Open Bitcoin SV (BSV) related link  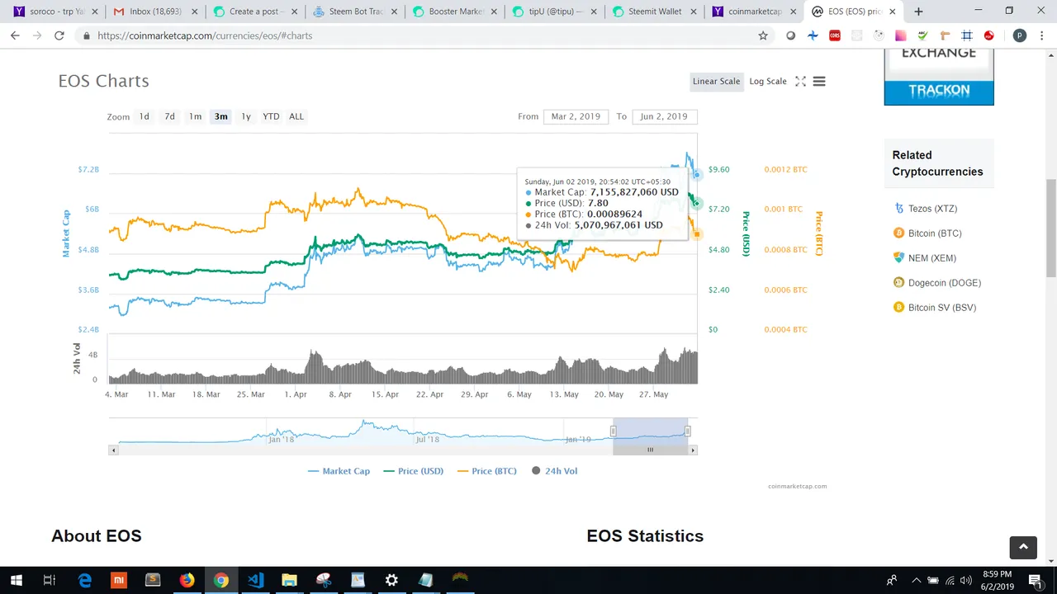[x=941, y=308]
